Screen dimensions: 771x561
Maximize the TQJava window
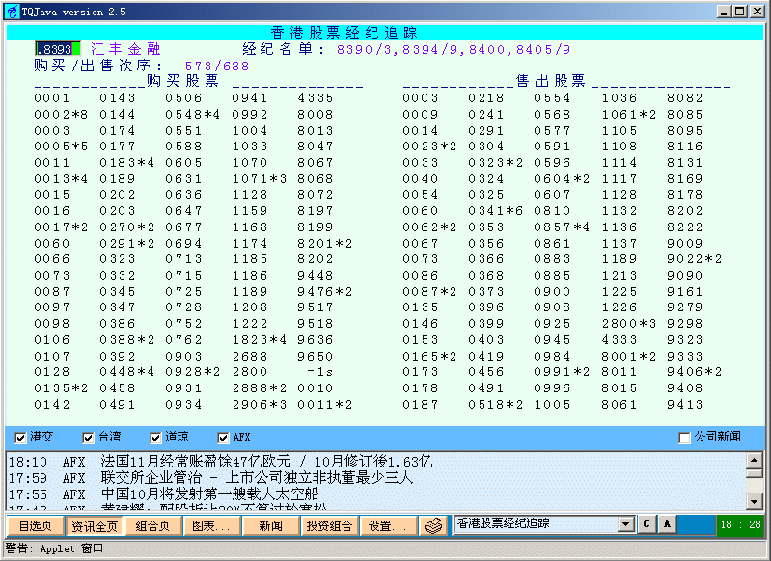(740, 12)
